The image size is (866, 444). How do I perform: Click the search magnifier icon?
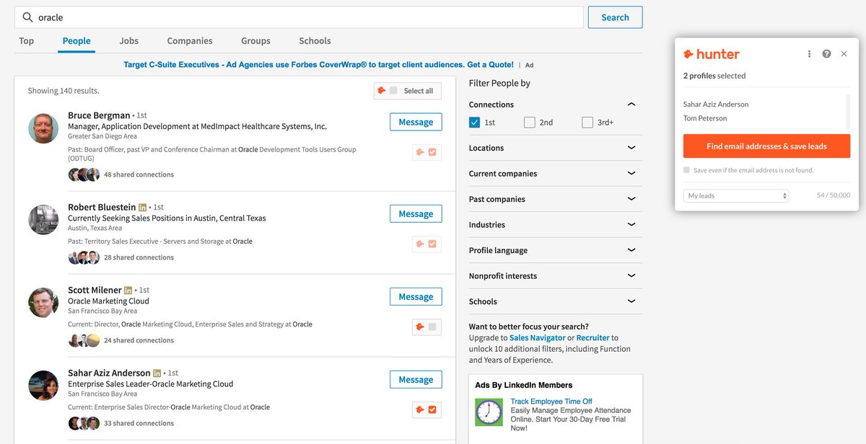(x=28, y=17)
